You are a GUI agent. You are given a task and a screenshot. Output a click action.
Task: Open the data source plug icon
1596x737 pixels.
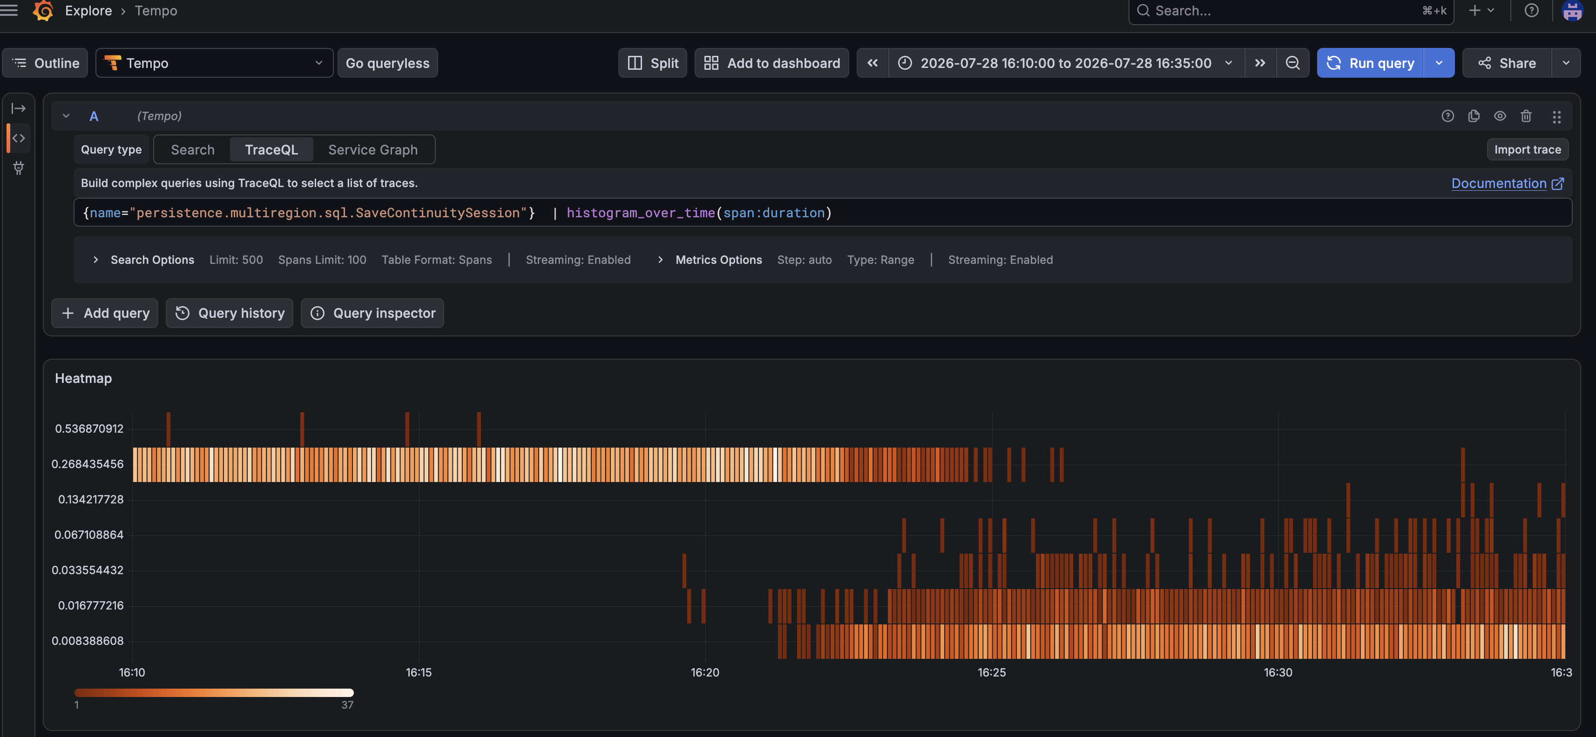tap(19, 168)
